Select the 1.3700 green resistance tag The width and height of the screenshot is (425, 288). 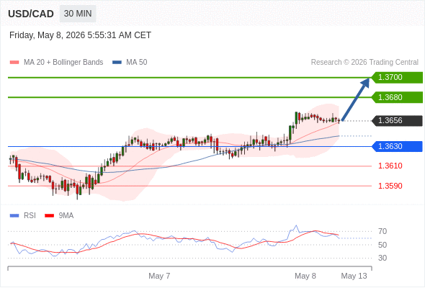(x=397, y=78)
